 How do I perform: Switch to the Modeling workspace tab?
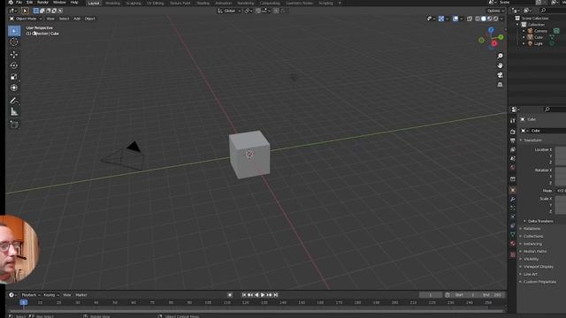point(112,3)
